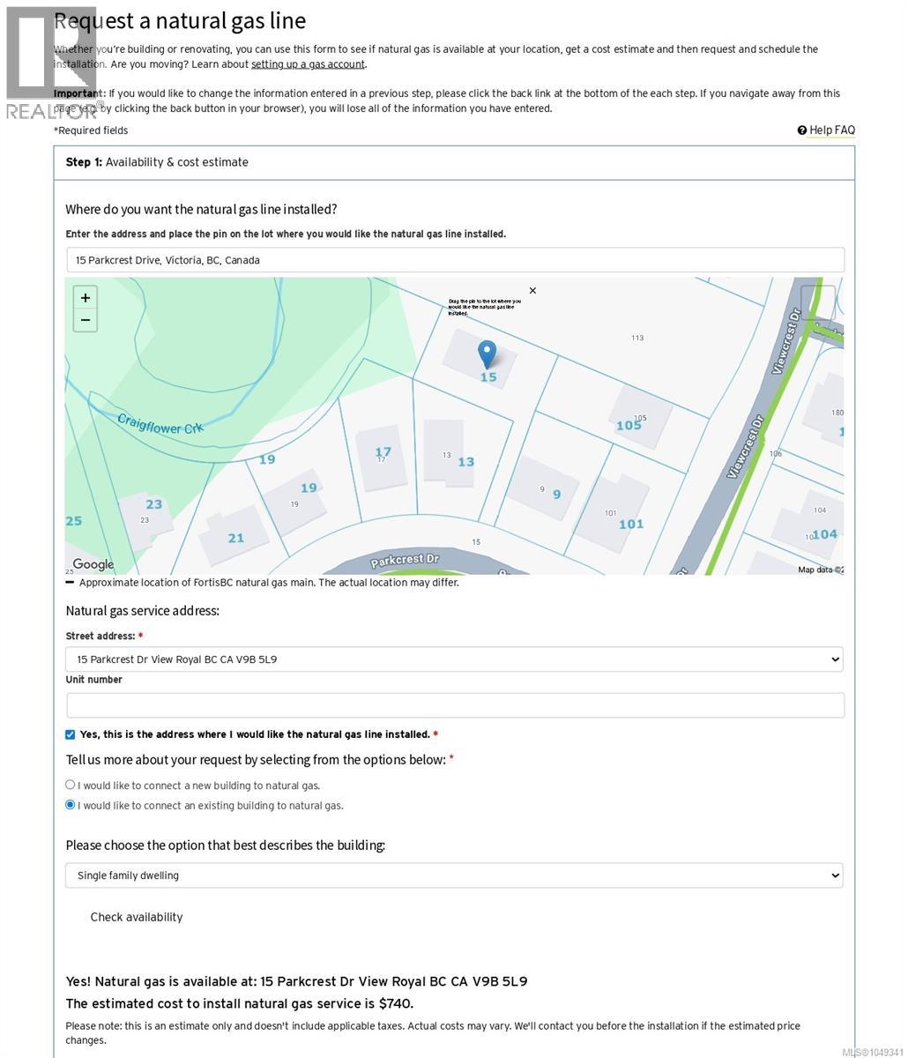Click the Craigflower Crk map label
This screenshot has height=1058, width=908.
click(160, 423)
